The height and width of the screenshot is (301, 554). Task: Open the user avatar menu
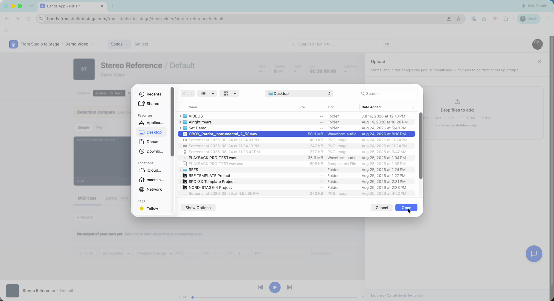coord(537,44)
